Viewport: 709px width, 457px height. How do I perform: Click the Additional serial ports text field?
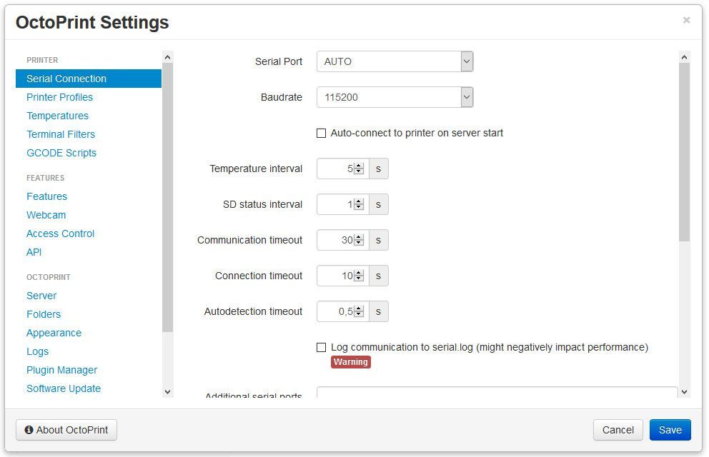point(497,393)
